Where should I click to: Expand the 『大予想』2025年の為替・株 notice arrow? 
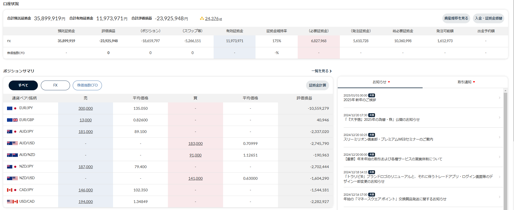click(x=500, y=118)
